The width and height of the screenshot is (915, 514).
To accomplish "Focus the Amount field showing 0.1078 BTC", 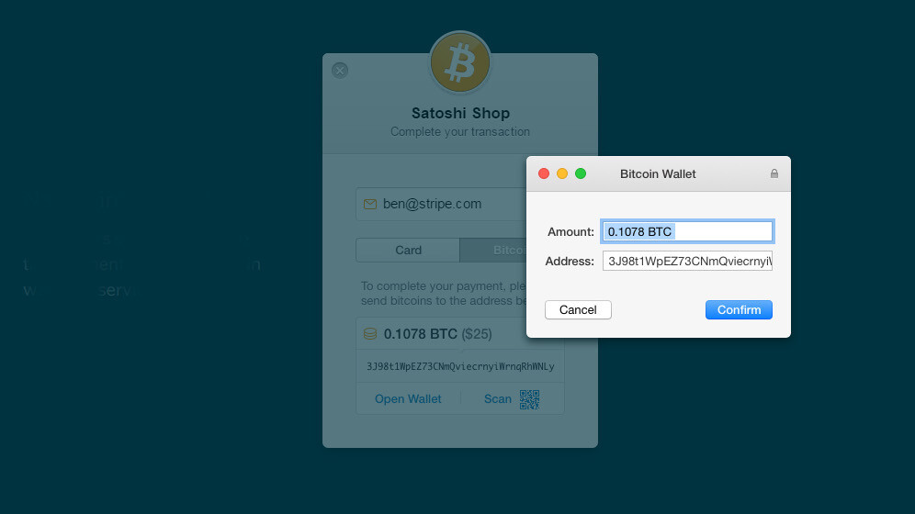I will coord(687,231).
